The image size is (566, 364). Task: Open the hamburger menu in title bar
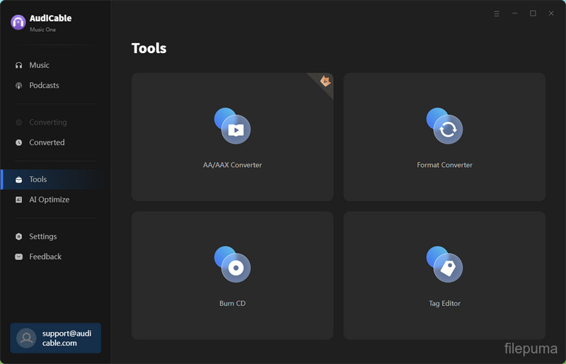(x=497, y=13)
